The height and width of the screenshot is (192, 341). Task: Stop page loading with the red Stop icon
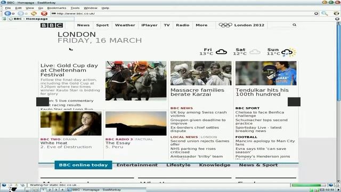click(x=44, y=13)
